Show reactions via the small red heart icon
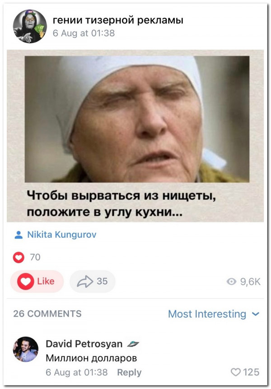 coord(19,257)
